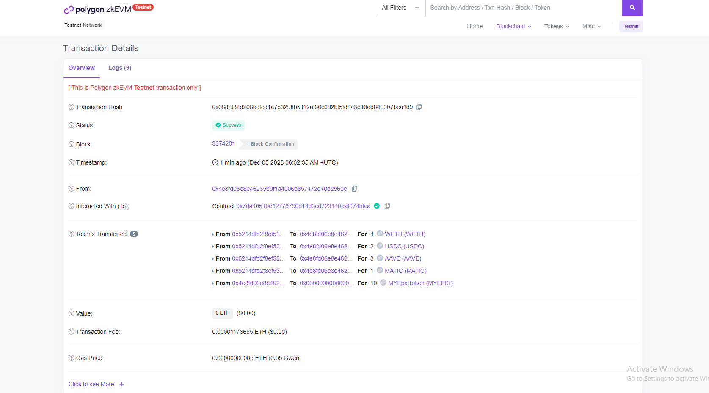Screen dimensions: 709x393
Task: Open sender address in MYEPIC transfer row
Action: pyautogui.click(x=258, y=283)
